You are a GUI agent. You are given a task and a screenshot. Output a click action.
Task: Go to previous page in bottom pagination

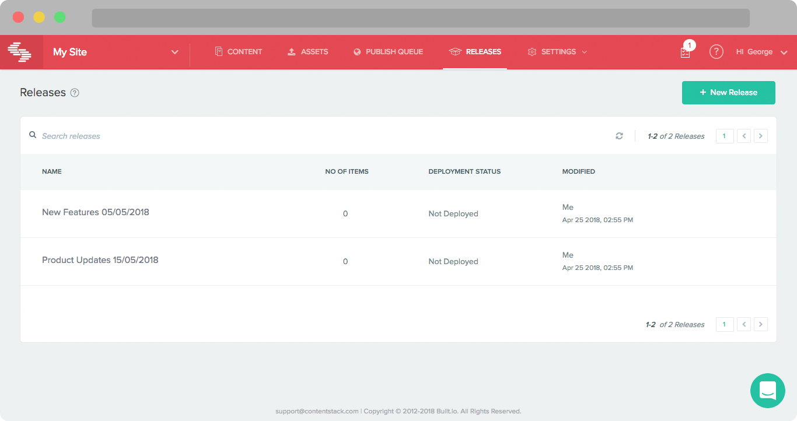[744, 324]
